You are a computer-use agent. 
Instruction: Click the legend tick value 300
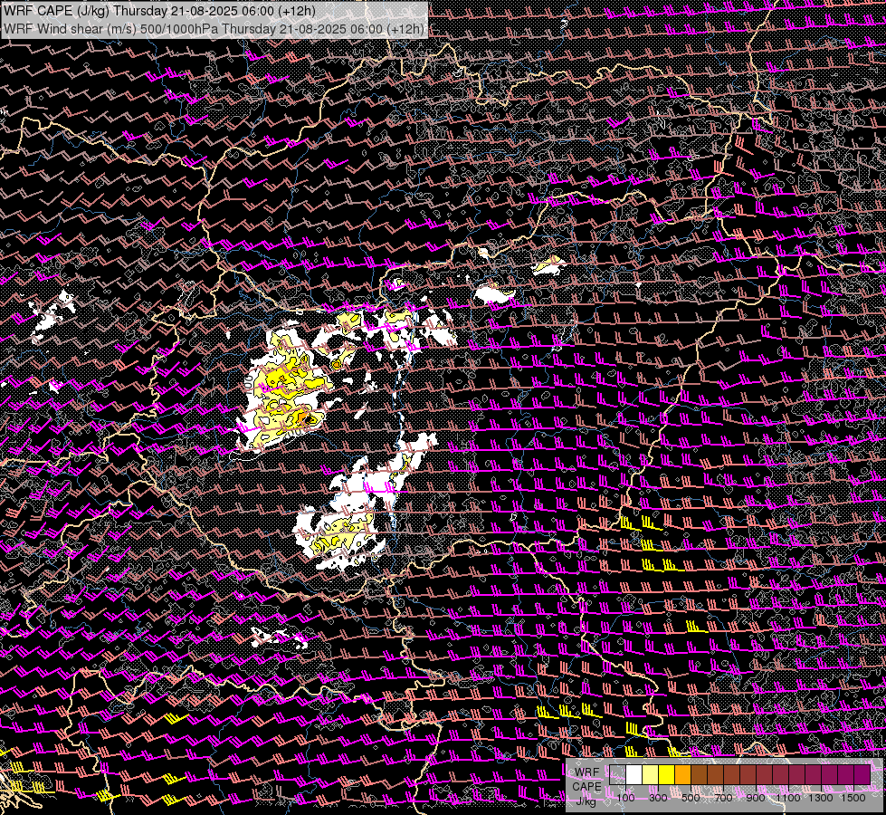tap(658, 798)
